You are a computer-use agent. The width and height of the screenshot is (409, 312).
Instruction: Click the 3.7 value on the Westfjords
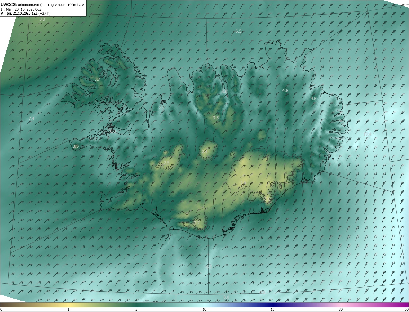coord(97,79)
